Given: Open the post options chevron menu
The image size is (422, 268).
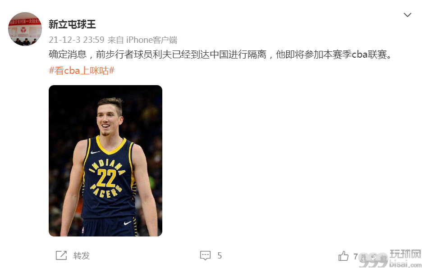Looking at the screenshot, I should [x=408, y=15].
